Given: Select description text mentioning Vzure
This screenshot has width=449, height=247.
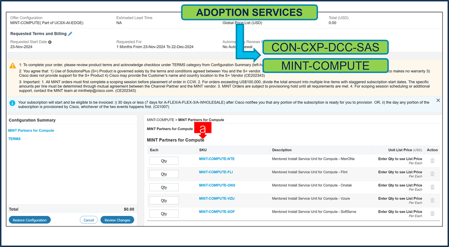Looking at the screenshot, I should [x=311, y=198].
